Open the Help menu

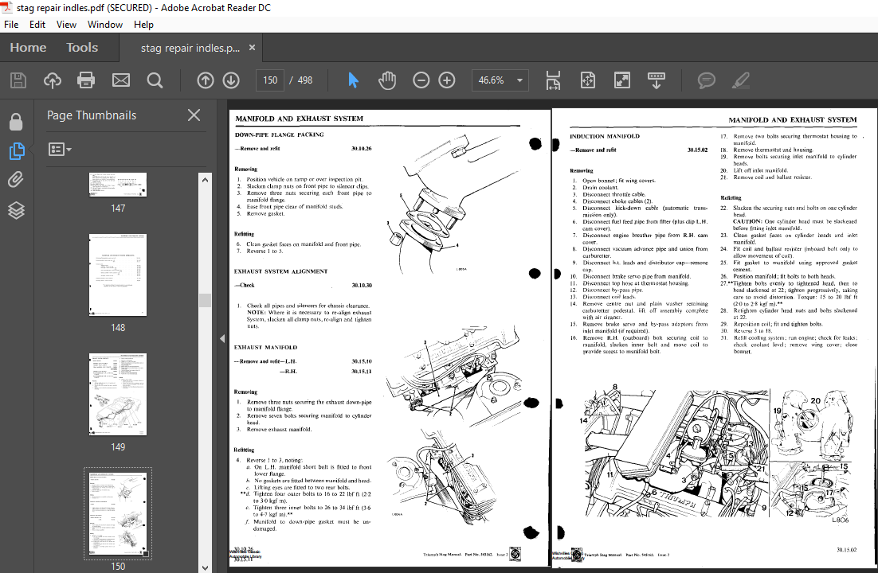[143, 25]
